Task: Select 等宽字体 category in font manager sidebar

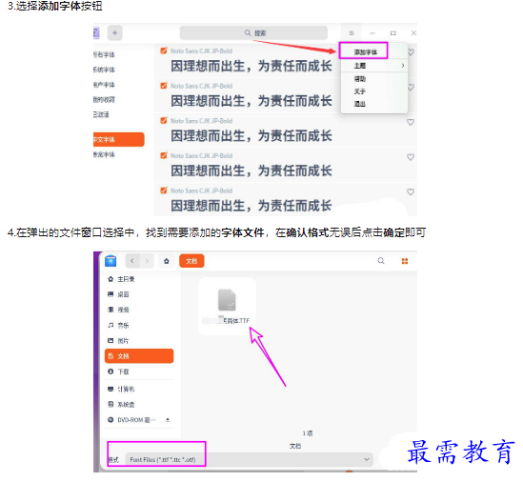Action: pos(104,154)
